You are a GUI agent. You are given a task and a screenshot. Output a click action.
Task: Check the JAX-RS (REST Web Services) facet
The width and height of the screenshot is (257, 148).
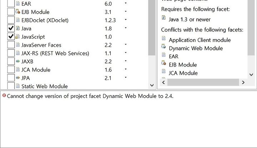11,53
